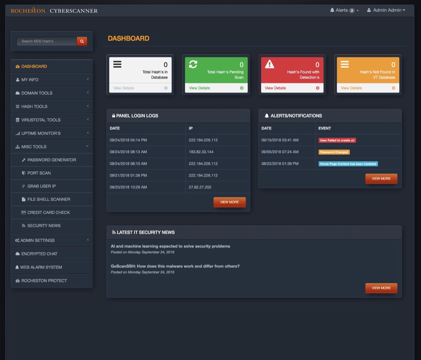Image resolution: width=421 pixels, height=360 pixels.
Task: Open Encrypted Chat menu item
Action: (52, 254)
